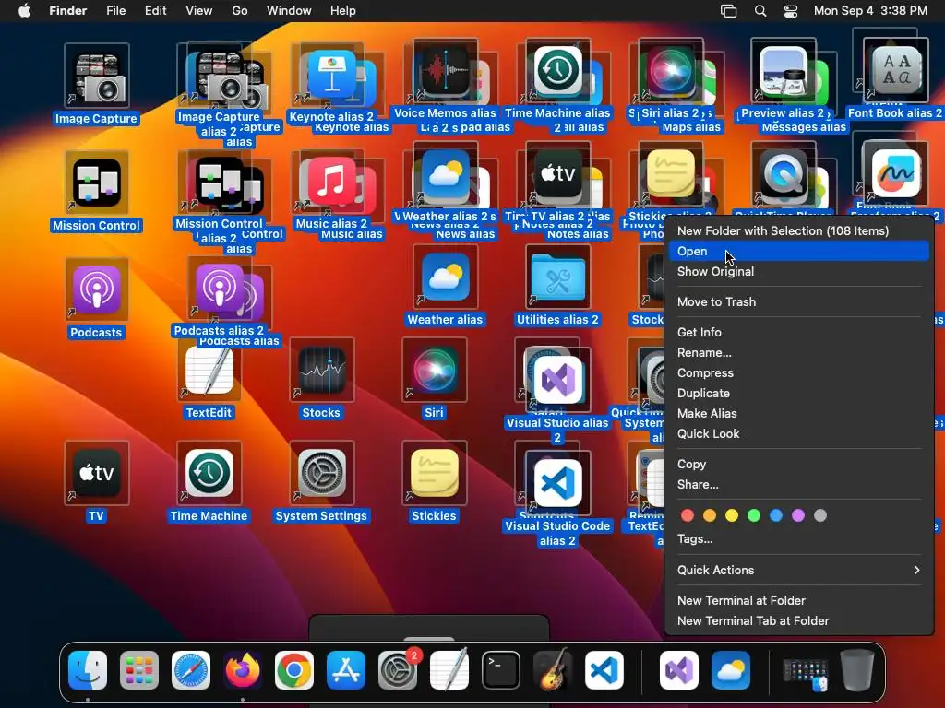Image resolution: width=945 pixels, height=708 pixels.
Task: Open App Store from the Dock
Action: (346, 670)
